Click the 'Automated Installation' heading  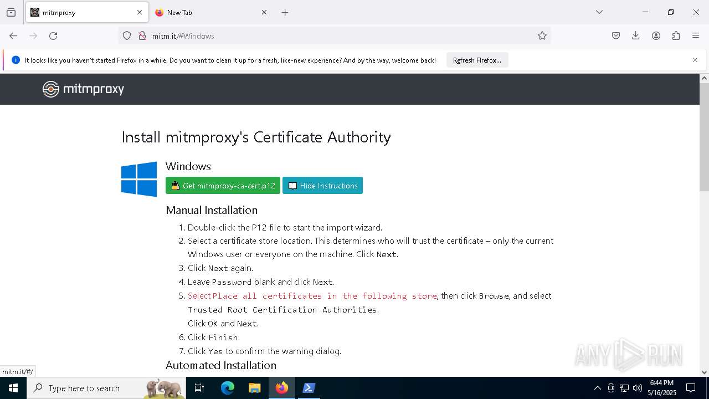tap(221, 365)
